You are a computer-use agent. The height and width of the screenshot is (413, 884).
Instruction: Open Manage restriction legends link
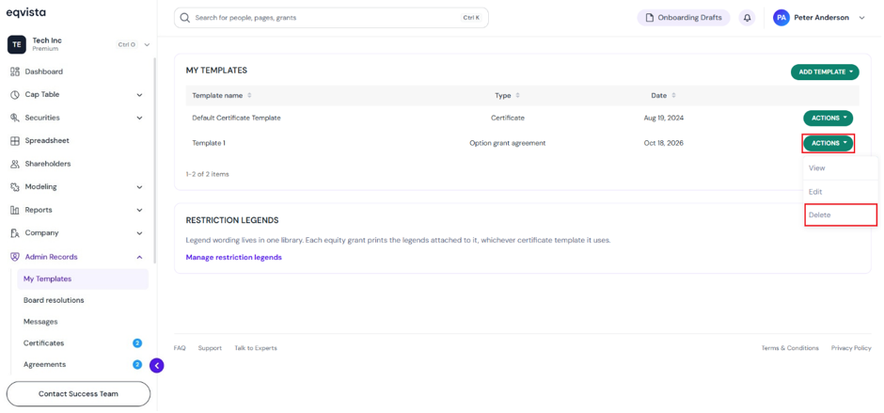point(233,257)
